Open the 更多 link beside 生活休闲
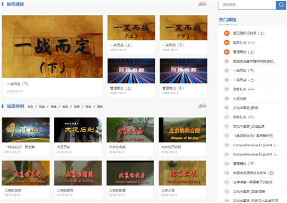This screenshot has width=287, height=203. [202, 106]
